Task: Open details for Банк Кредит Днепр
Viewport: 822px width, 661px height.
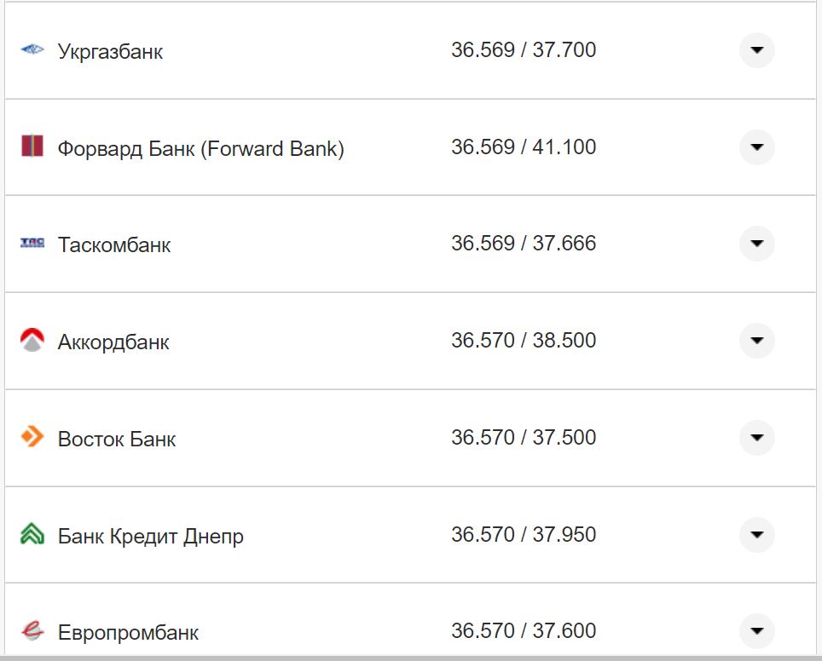Action: pyautogui.click(x=756, y=535)
